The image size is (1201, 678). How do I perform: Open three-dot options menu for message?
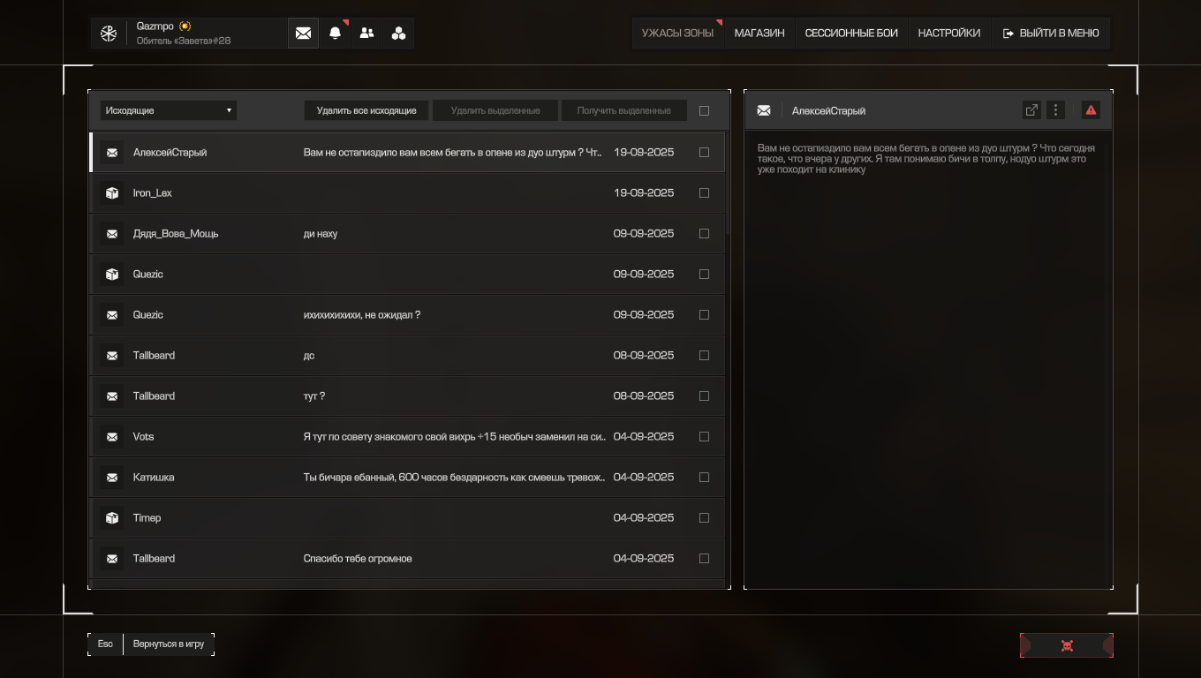[1055, 110]
